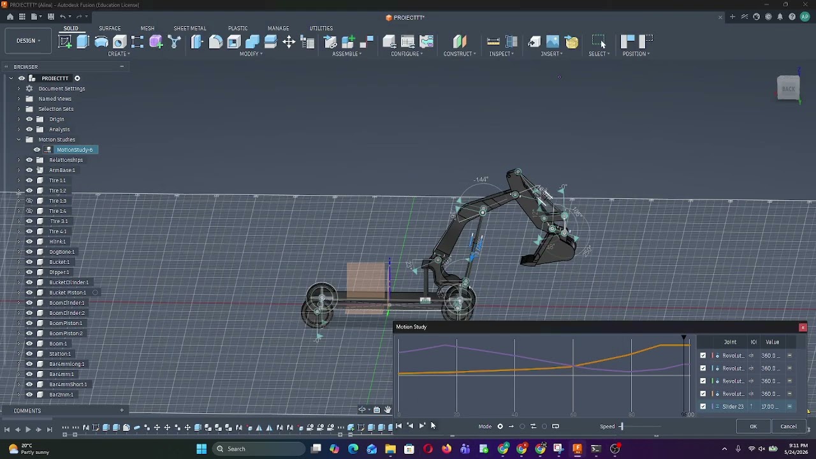Expand the Document Settings node

(18, 89)
